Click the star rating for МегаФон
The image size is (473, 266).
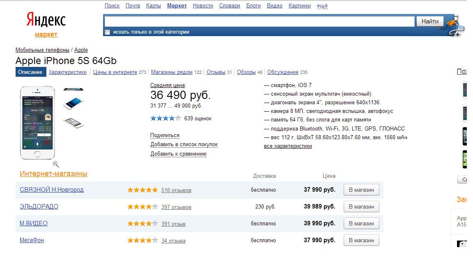click(x=142, y=241)
